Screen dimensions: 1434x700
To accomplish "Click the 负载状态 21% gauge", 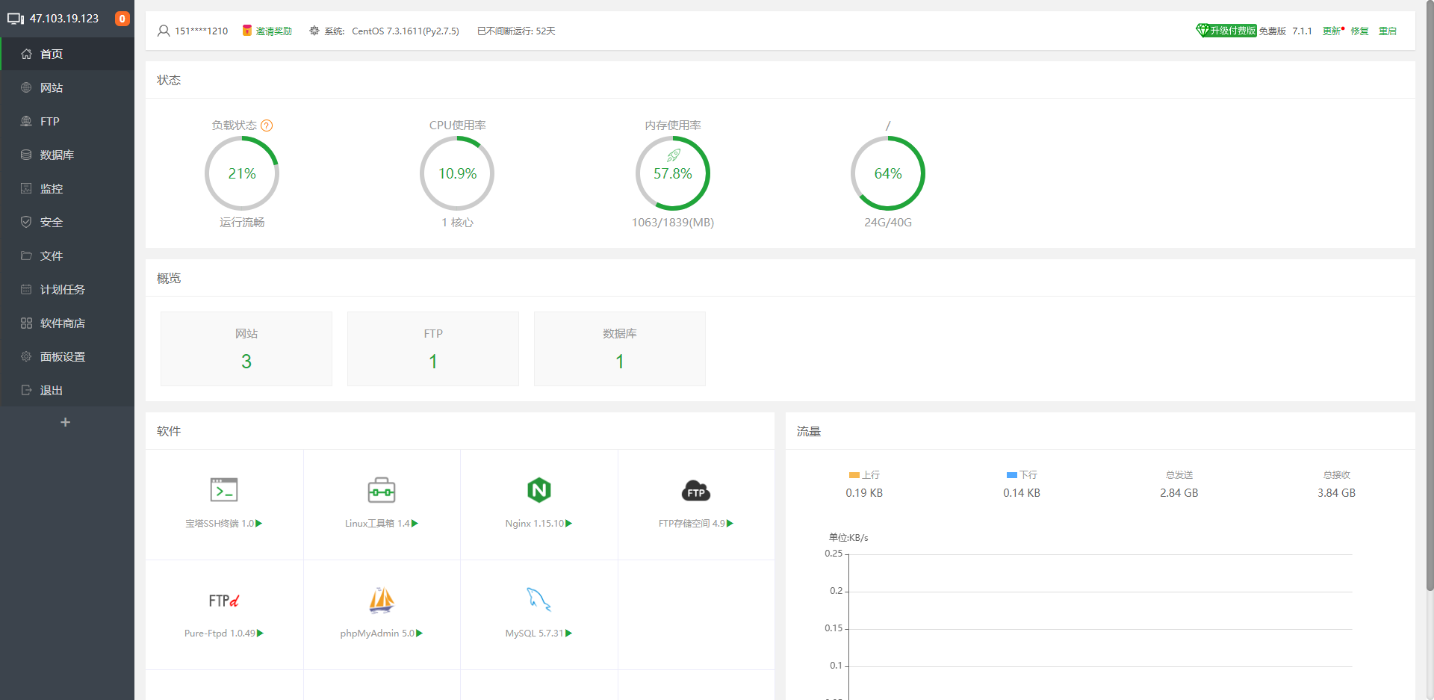I will 242,173.
